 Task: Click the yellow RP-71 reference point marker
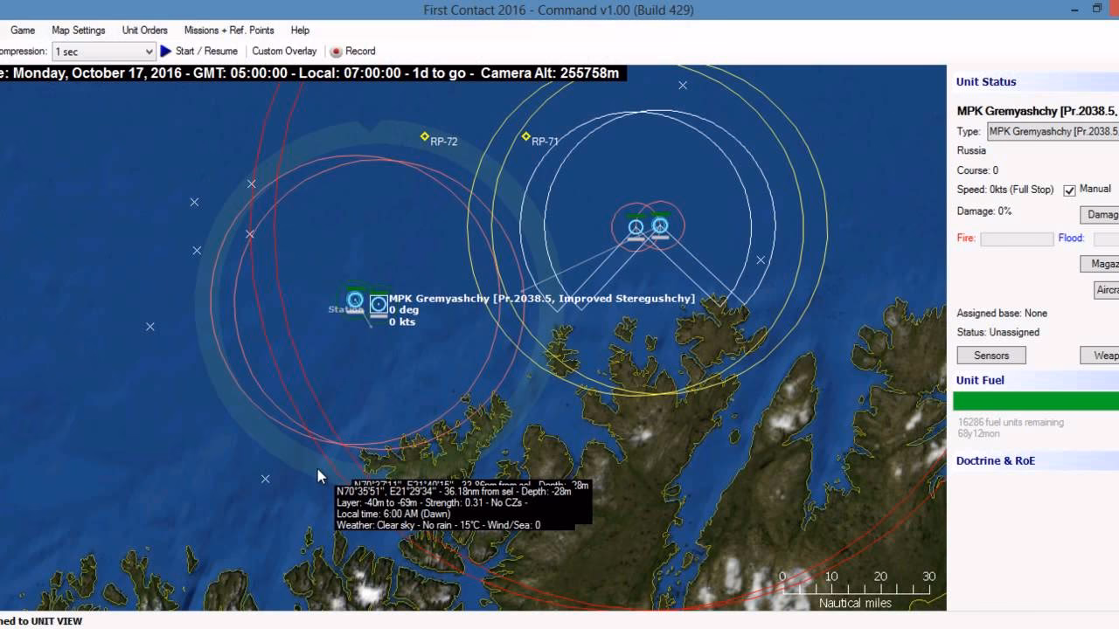(525, 136)
